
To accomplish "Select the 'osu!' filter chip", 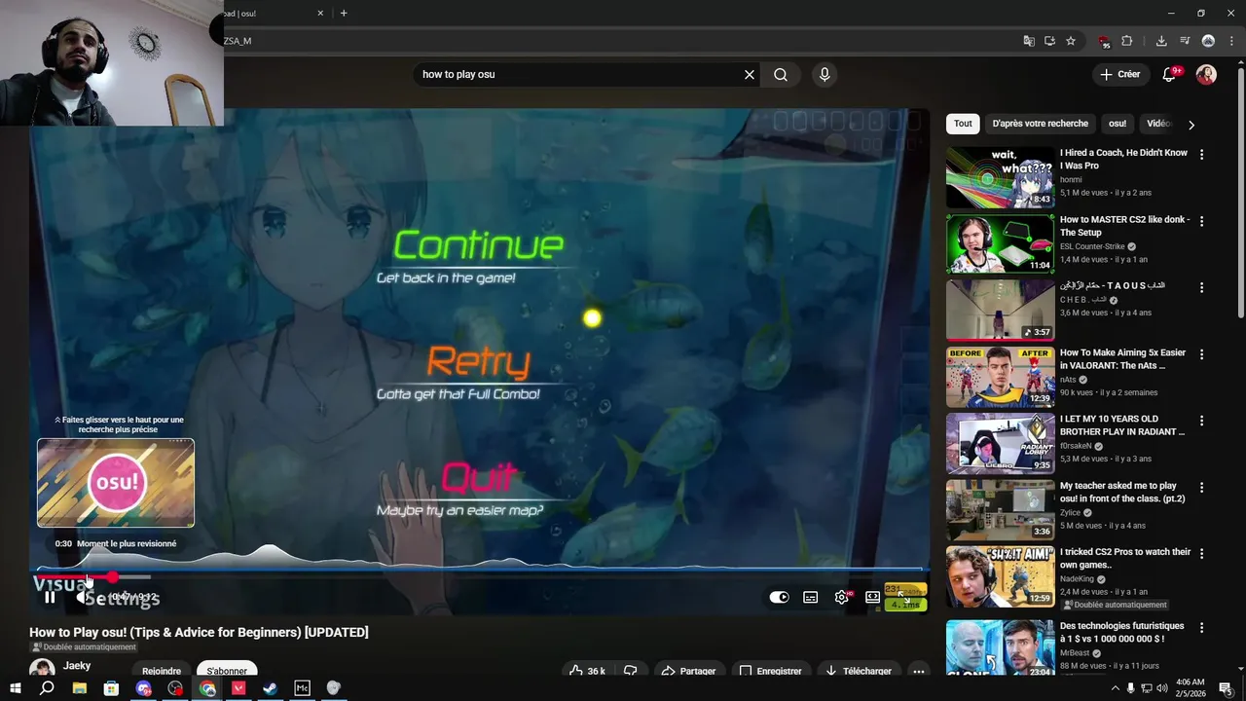I will 1118,124.
